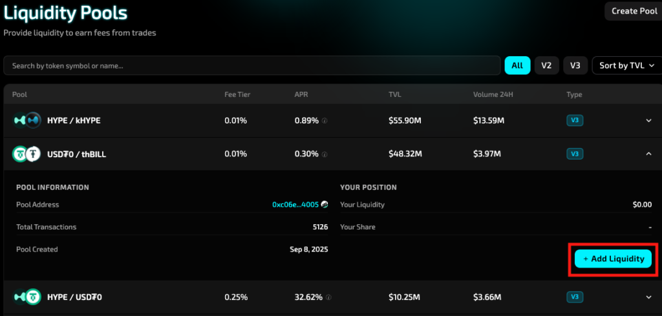662x316 pixels.
Task: Expand the HYPE / USD₮0 pool row
Action: pos(648,297)
